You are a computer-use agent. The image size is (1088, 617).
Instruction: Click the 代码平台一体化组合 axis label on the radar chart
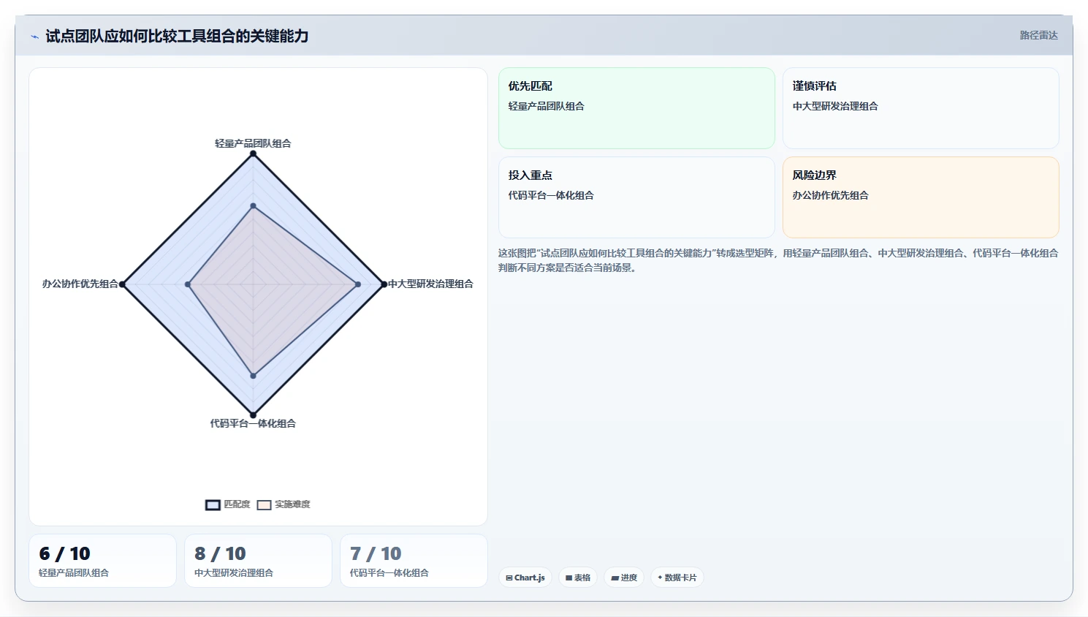(x=253, y=423)
